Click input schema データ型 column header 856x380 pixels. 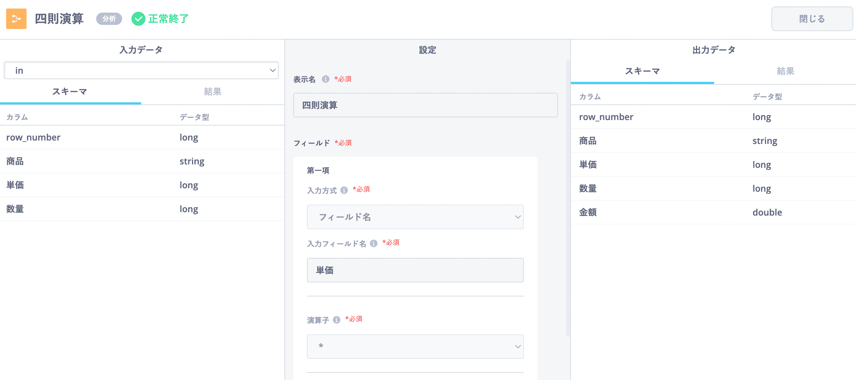coord(194,117)
